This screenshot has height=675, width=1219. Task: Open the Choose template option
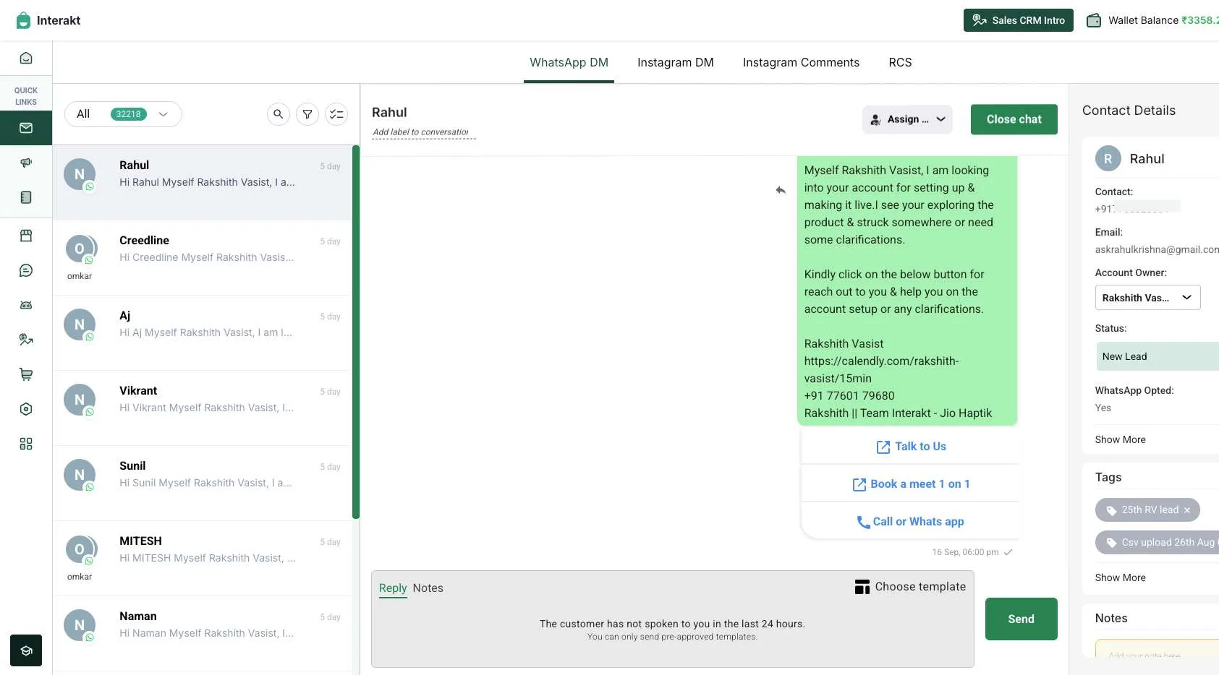pyautogui.click(x=910, y=586)
